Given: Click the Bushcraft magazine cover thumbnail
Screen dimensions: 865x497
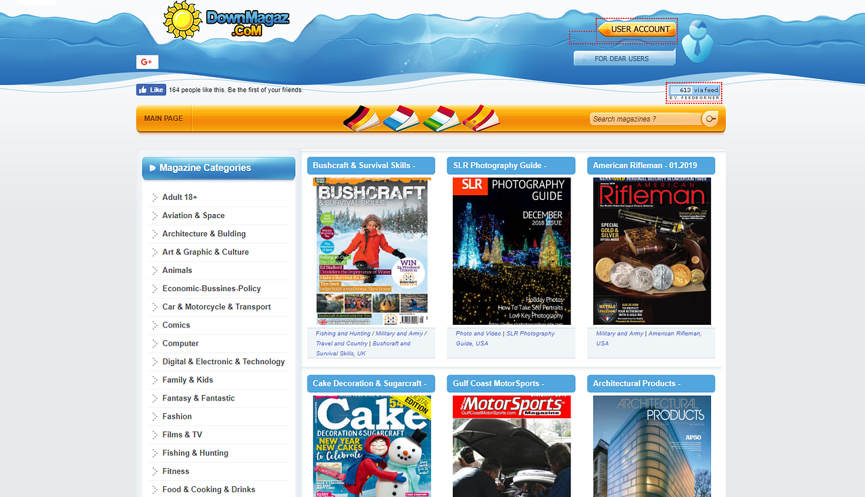Looking at the screenshot, I should click(372, 251).
